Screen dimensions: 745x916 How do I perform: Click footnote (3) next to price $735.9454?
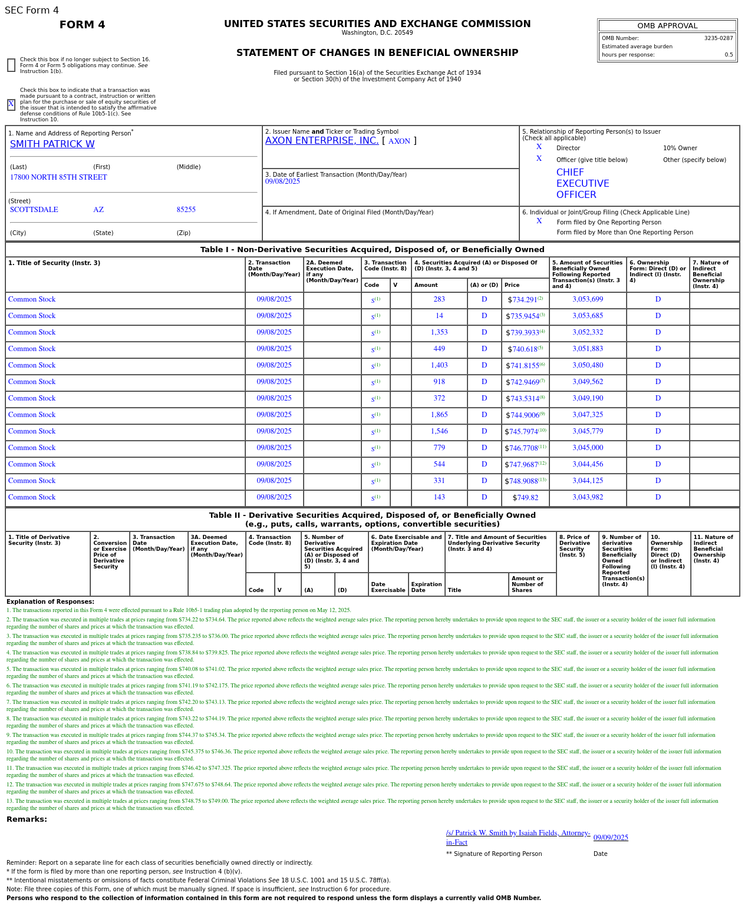(x=542, y=315)
